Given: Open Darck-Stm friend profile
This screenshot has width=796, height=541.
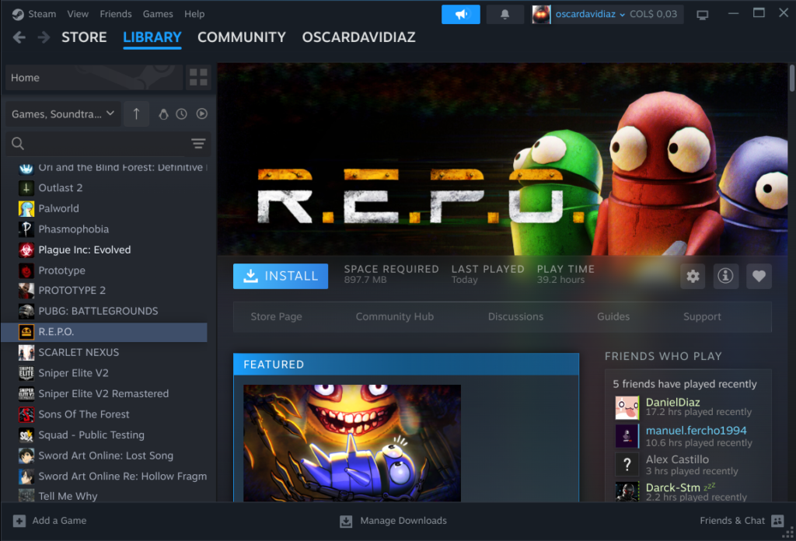Looking at the screenshot, I should point(672,487).
